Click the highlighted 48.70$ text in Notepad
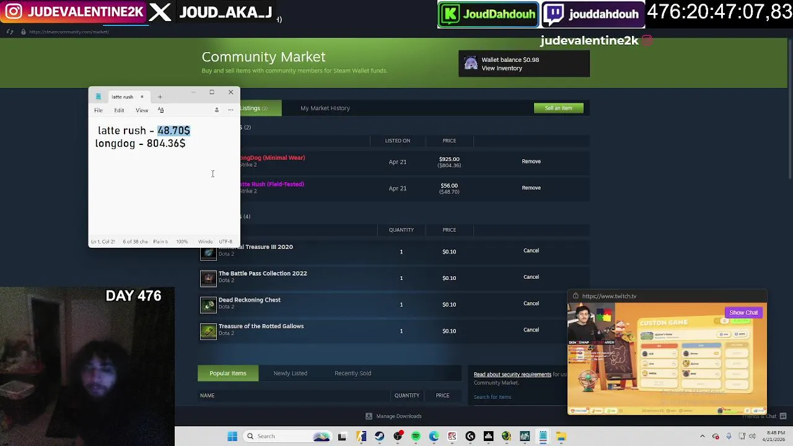 point(173,131)
